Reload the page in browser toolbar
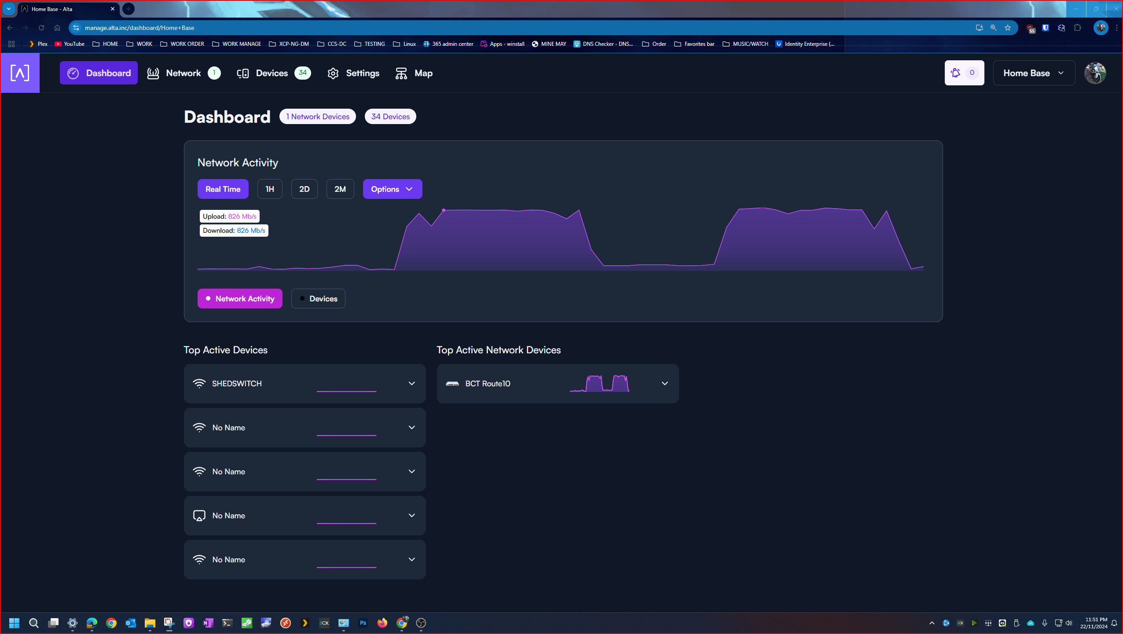 tap(41, 28)
